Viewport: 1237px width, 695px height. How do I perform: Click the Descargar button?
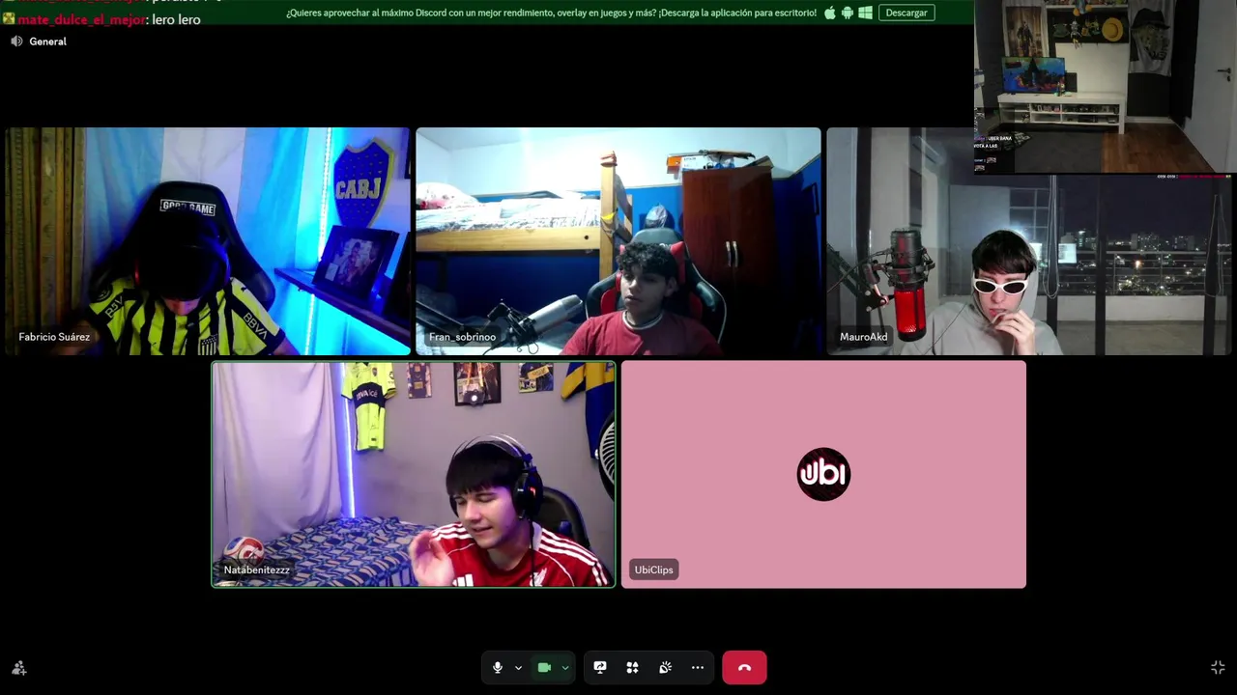tap(906, 13)
